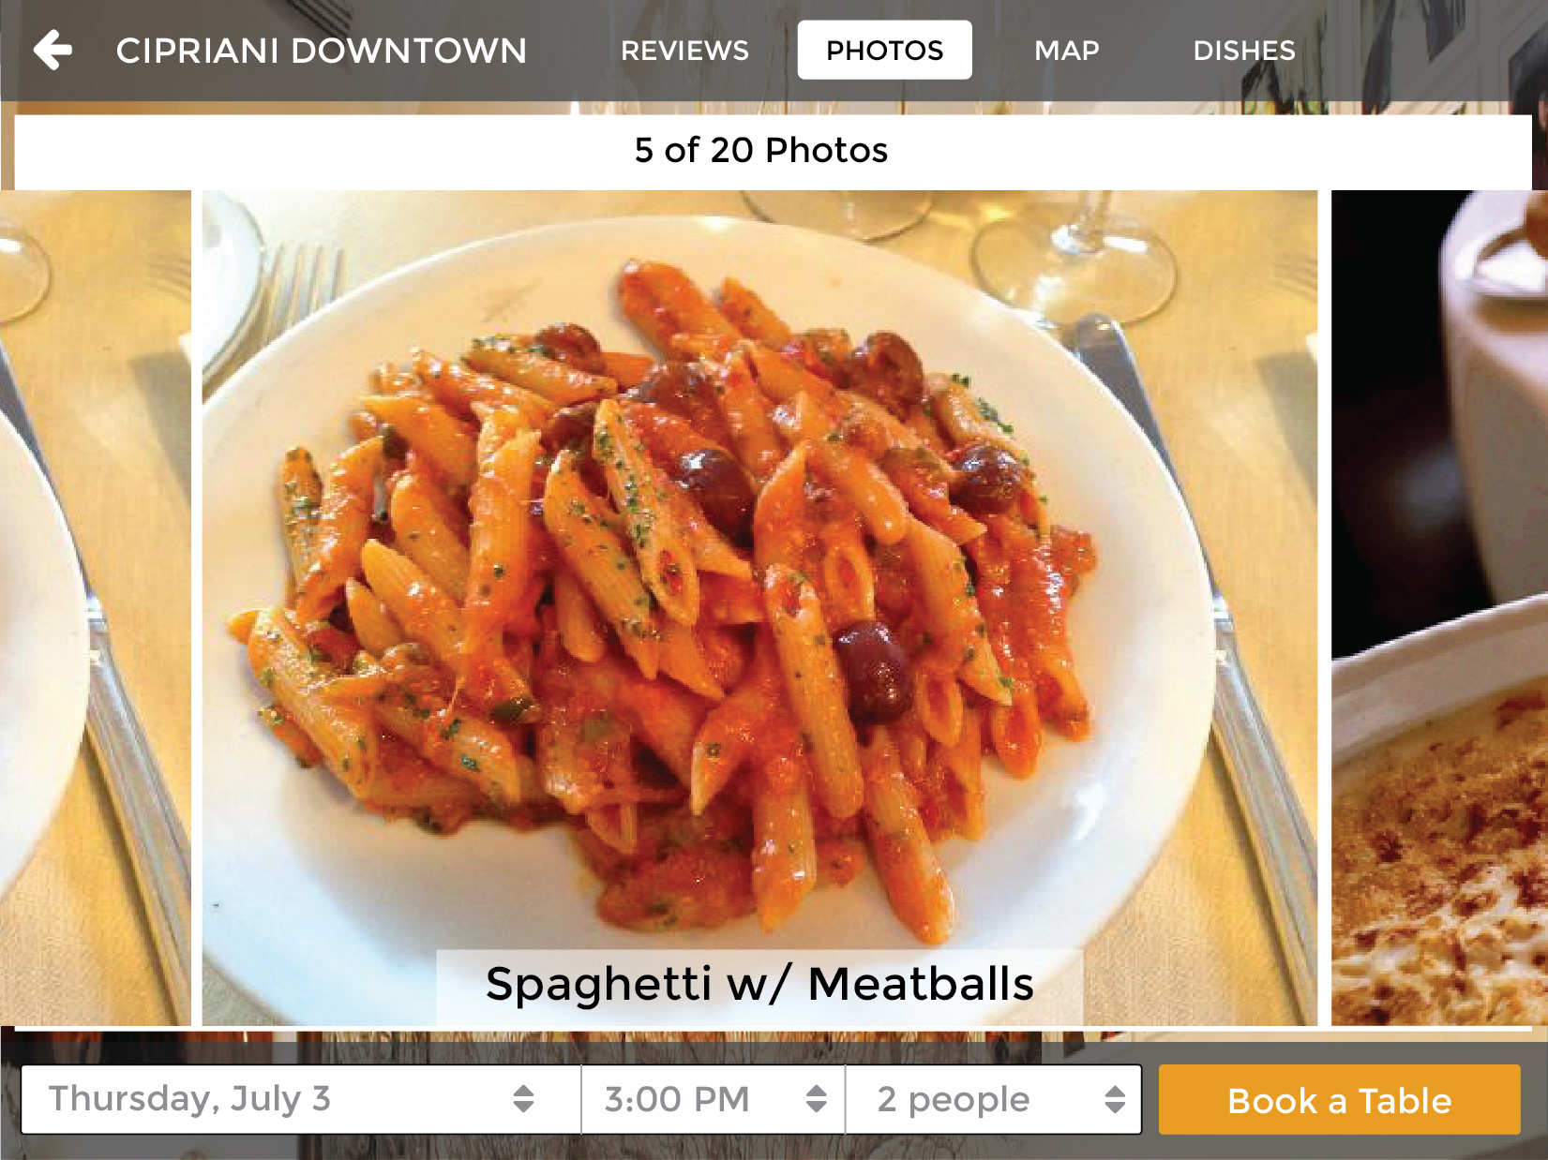
Task: Switch to the Map tab
Action: [x=1066, y=51]
